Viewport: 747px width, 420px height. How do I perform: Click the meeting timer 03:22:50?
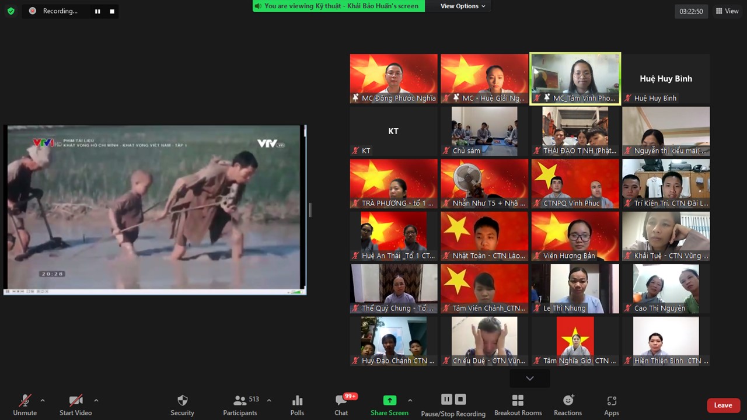pos(691,11)
